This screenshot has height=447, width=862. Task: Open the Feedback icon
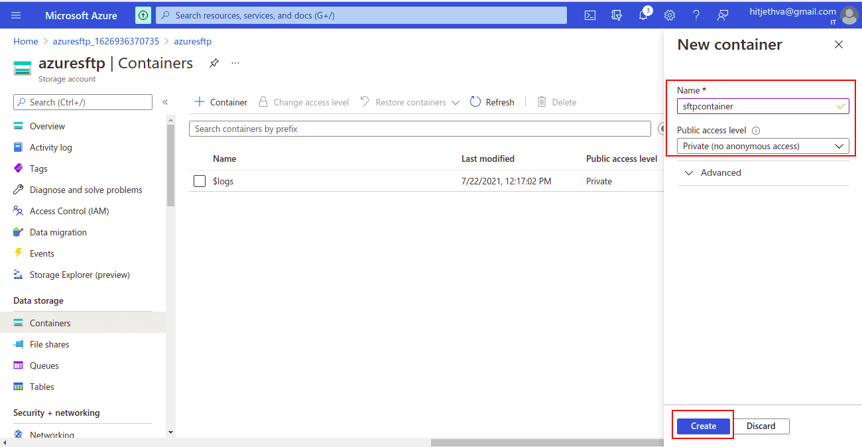[x=723, y=15]
